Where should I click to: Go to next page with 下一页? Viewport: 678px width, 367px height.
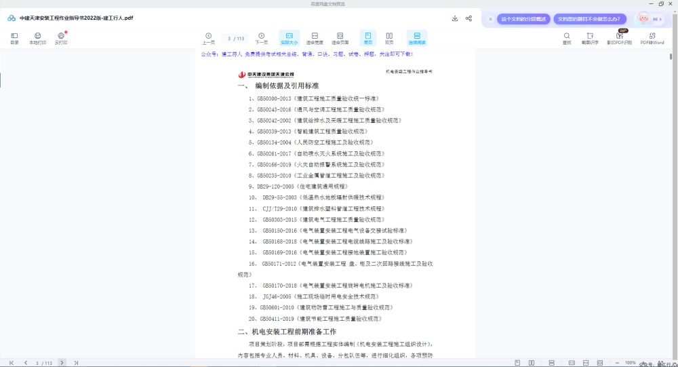click(x=261, y=38)
